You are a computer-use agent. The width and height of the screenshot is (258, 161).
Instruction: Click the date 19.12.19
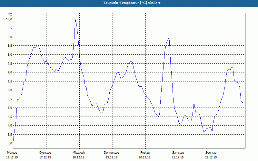pyautogui.click(x=112, y=157)
